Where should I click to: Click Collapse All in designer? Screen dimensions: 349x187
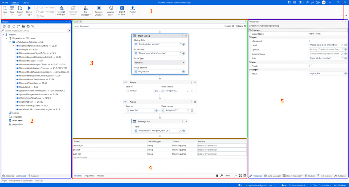pos(241,26)
